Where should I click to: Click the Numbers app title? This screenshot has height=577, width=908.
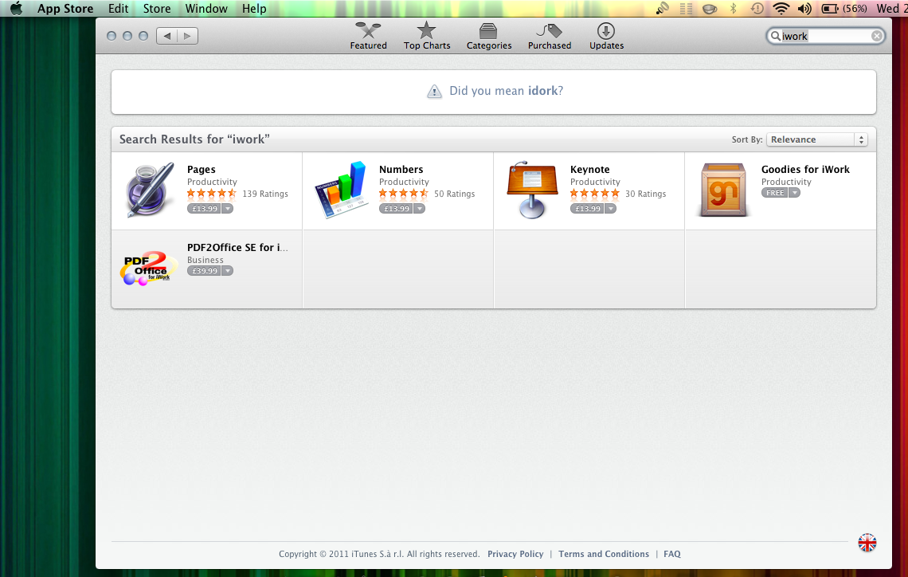(x=401, y=169)
